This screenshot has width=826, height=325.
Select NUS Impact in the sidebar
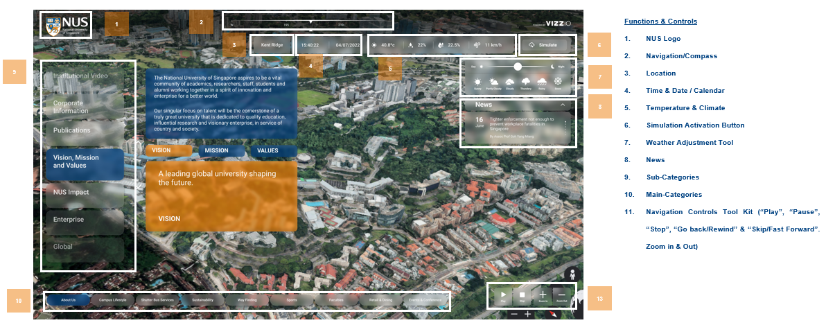tap(83, 192)
